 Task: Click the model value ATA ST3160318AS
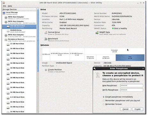click(x=68, y=13)
